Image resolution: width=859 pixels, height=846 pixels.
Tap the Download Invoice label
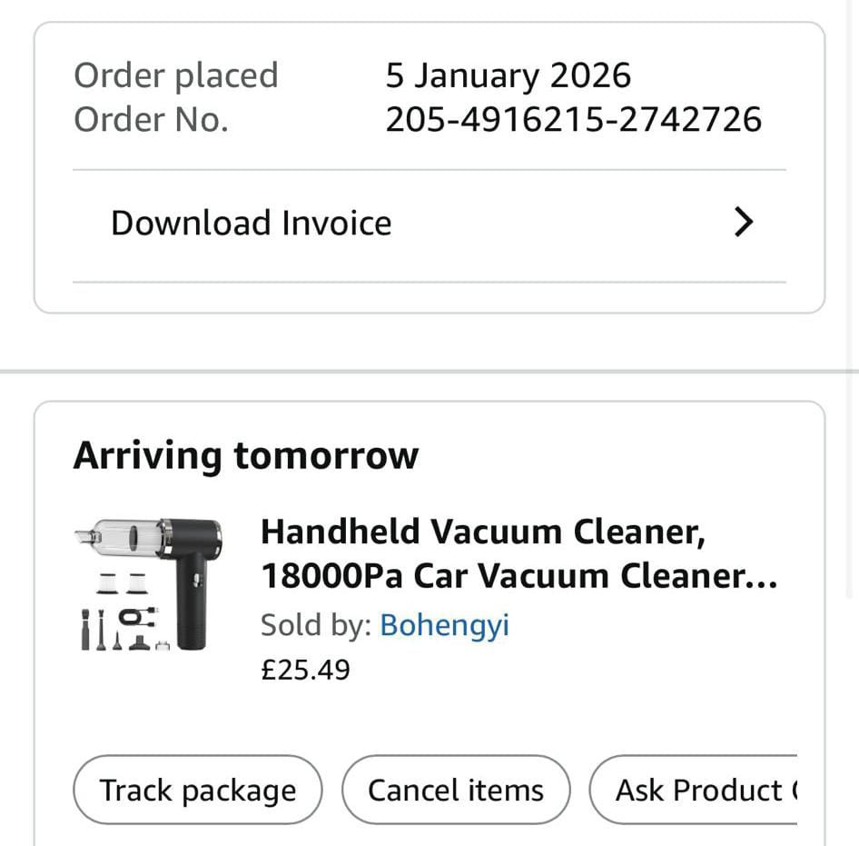tap(251, 223)
